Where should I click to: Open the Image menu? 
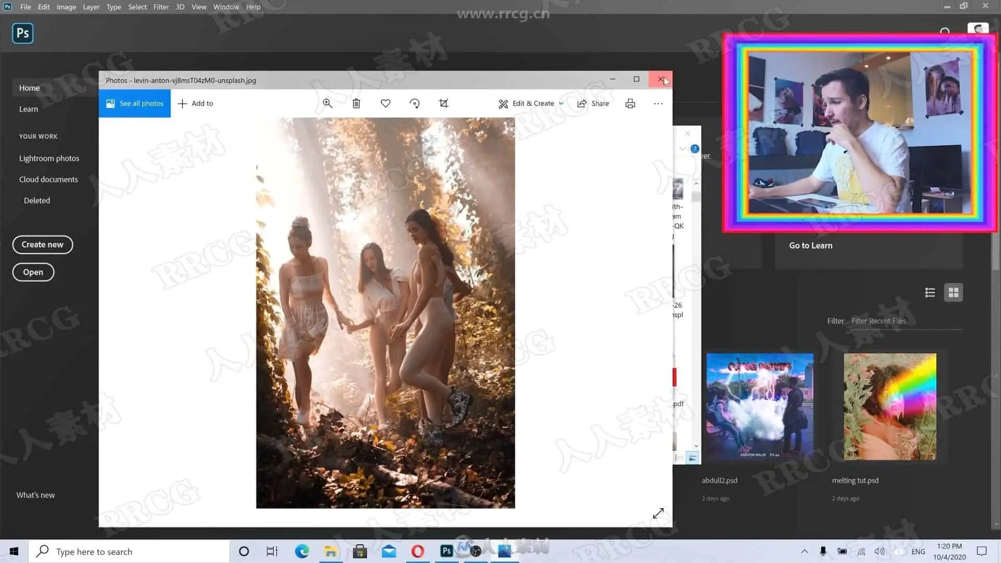point(66,7)
